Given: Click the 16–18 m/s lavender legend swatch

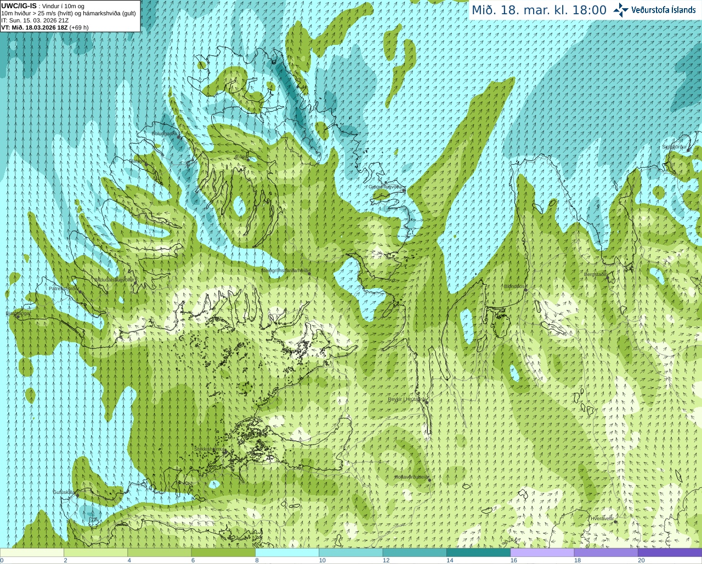Looking at the screenshot, I should pyautogui.click(x=542, y=553).
